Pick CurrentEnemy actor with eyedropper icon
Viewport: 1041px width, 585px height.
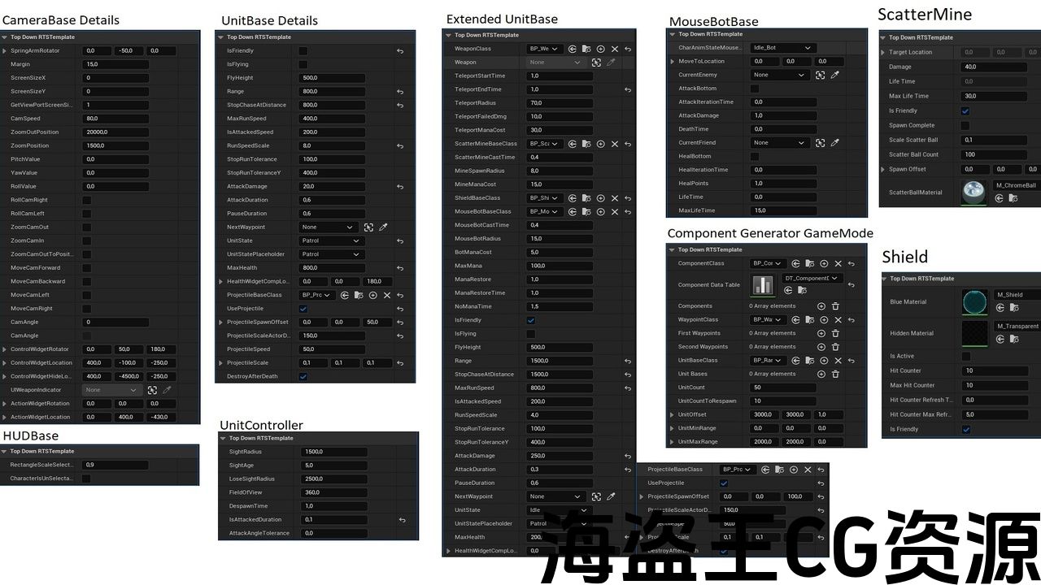click(x=834, y=75)
